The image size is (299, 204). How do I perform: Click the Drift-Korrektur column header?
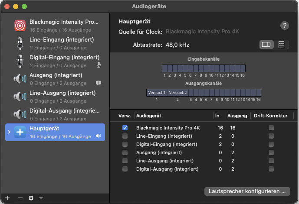[x=271, y=116]
